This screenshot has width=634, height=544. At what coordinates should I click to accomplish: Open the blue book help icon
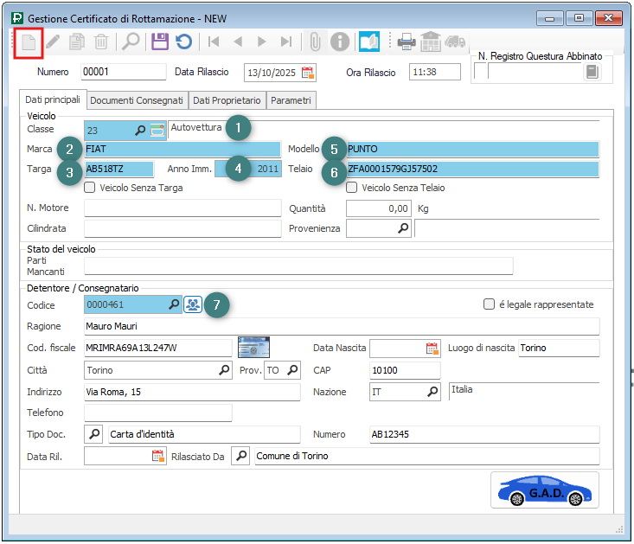click(x=369, y=42)
